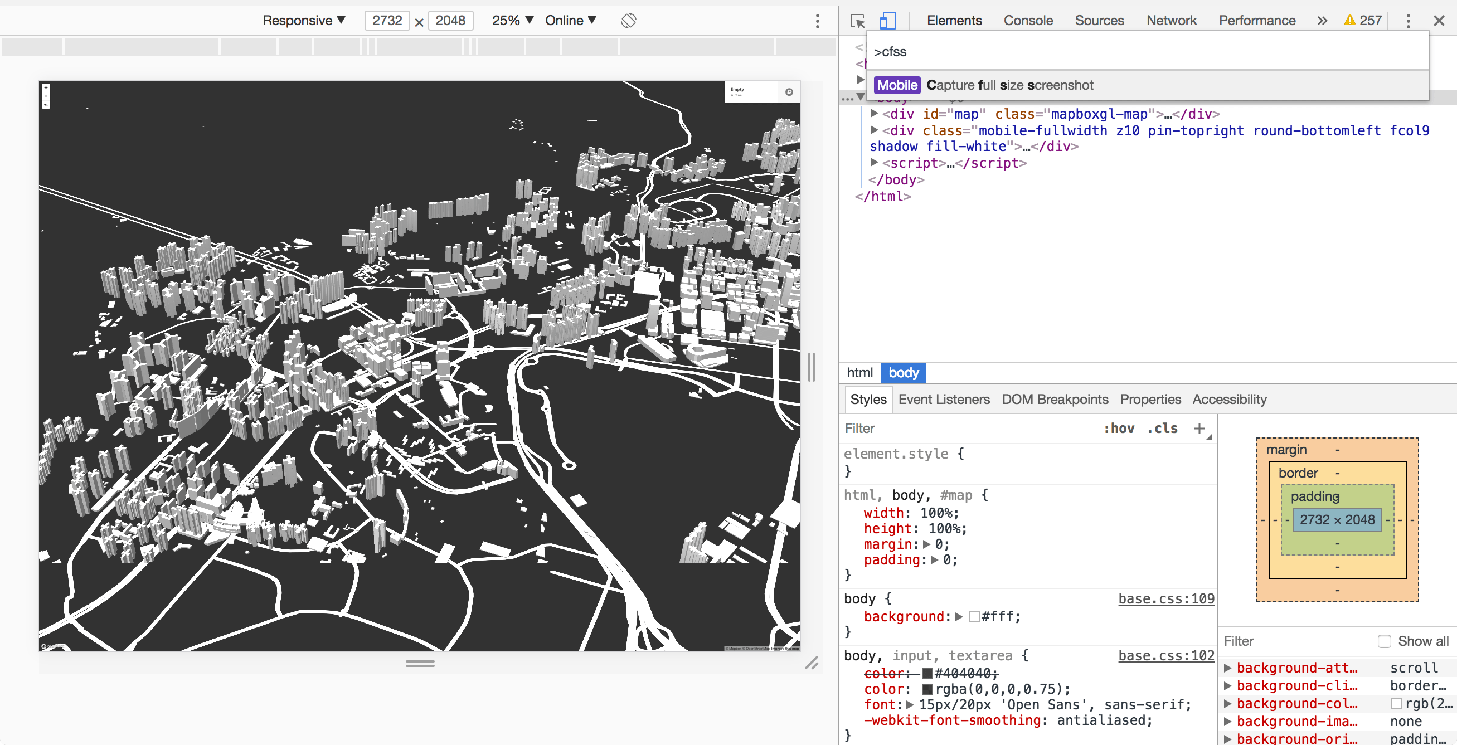
Task: Click the inspect element picker icon
Action: point(856,21)
